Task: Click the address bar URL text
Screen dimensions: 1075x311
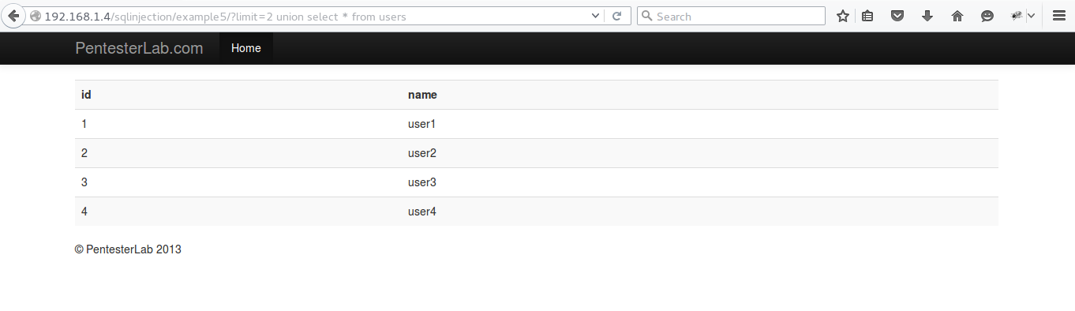Action: pyautogui.click(x=226, y=17)
